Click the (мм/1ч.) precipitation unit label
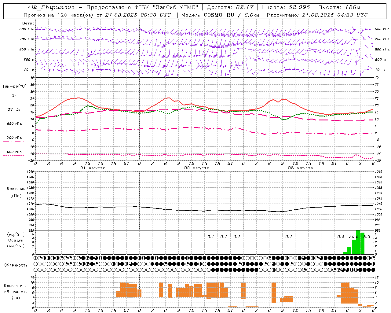Viewport: 391px width, 313px height. point(16,246)
